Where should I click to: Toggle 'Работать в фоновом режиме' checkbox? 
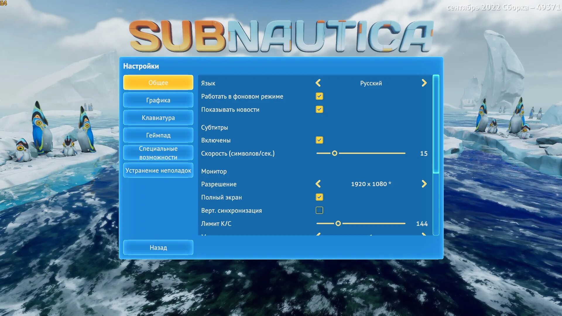[319, 96]
